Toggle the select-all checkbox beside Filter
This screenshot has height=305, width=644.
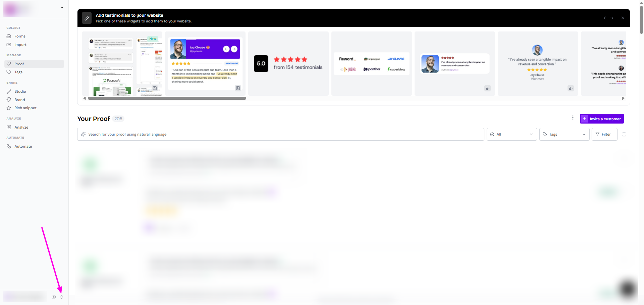pyautogui.click(x=624, y=134)
